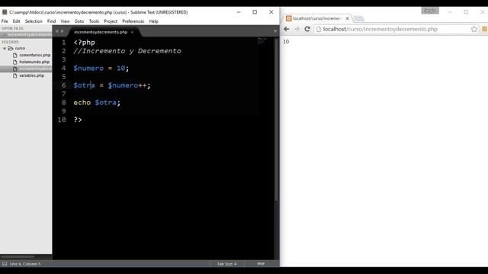This screenshot has width=488, height=274.
Task: Place cursor on line '$numero = 10;'
Action: (101, 68)
